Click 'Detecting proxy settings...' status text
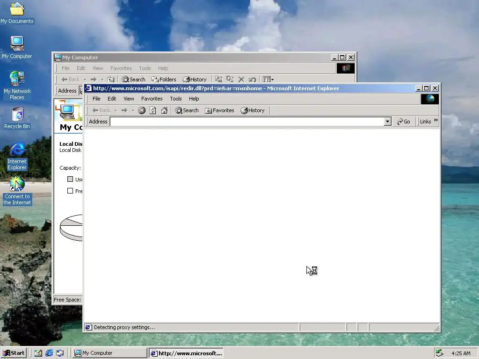Image resolution: width=479 pixels, height=359 pixels. pyautogui.click(x=124, y=327)
